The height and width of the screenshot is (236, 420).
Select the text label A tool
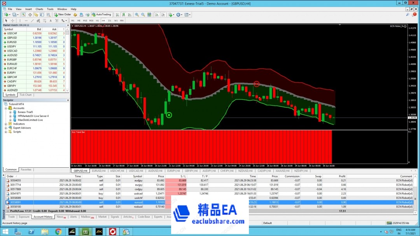51,21
